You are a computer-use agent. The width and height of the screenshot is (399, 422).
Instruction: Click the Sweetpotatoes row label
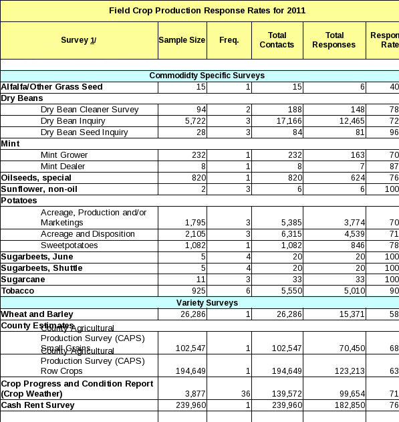[79, 246]
